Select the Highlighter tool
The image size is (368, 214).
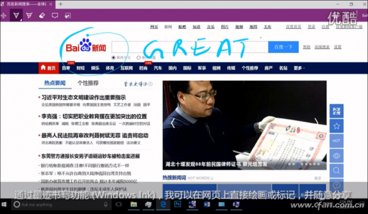(x=29, y=16)
